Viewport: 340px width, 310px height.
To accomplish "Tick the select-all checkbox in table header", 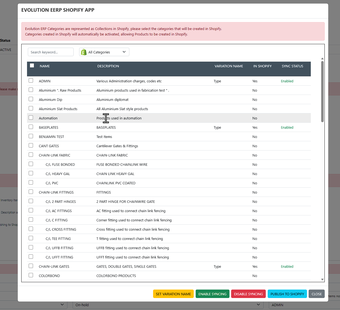I will click(32, 65).
